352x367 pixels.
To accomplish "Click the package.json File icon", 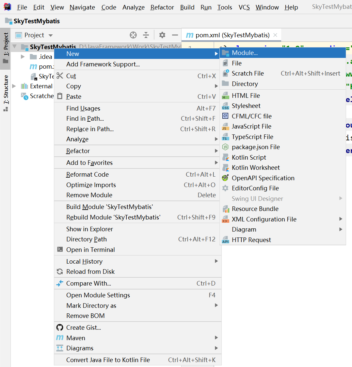I will [225, 147].
